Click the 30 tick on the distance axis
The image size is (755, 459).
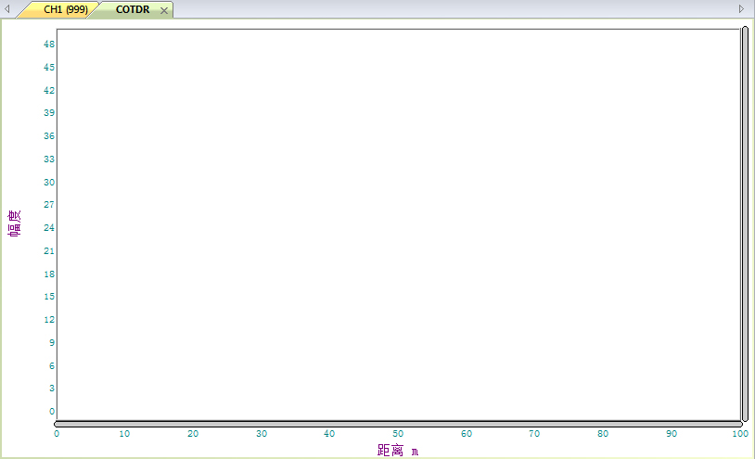262,434
